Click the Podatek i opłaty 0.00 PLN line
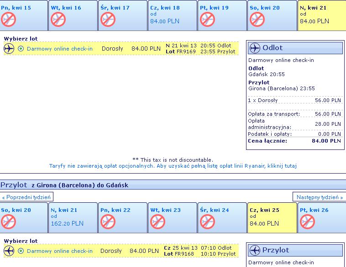 pyautogui.click(x=294, y=134)
